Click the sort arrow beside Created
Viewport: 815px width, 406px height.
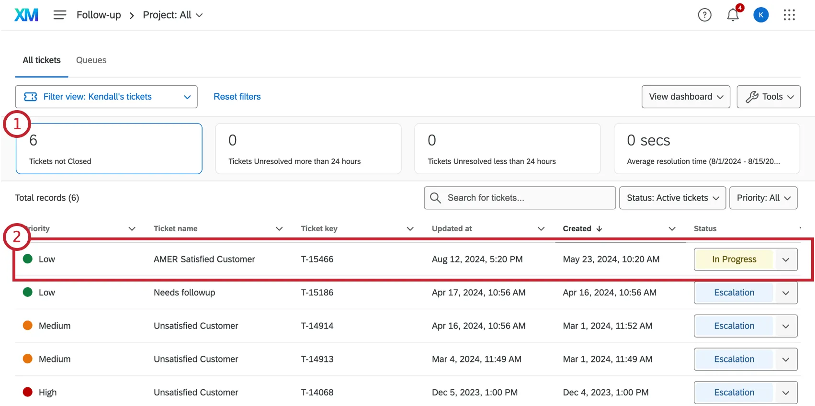click(599, 229)
